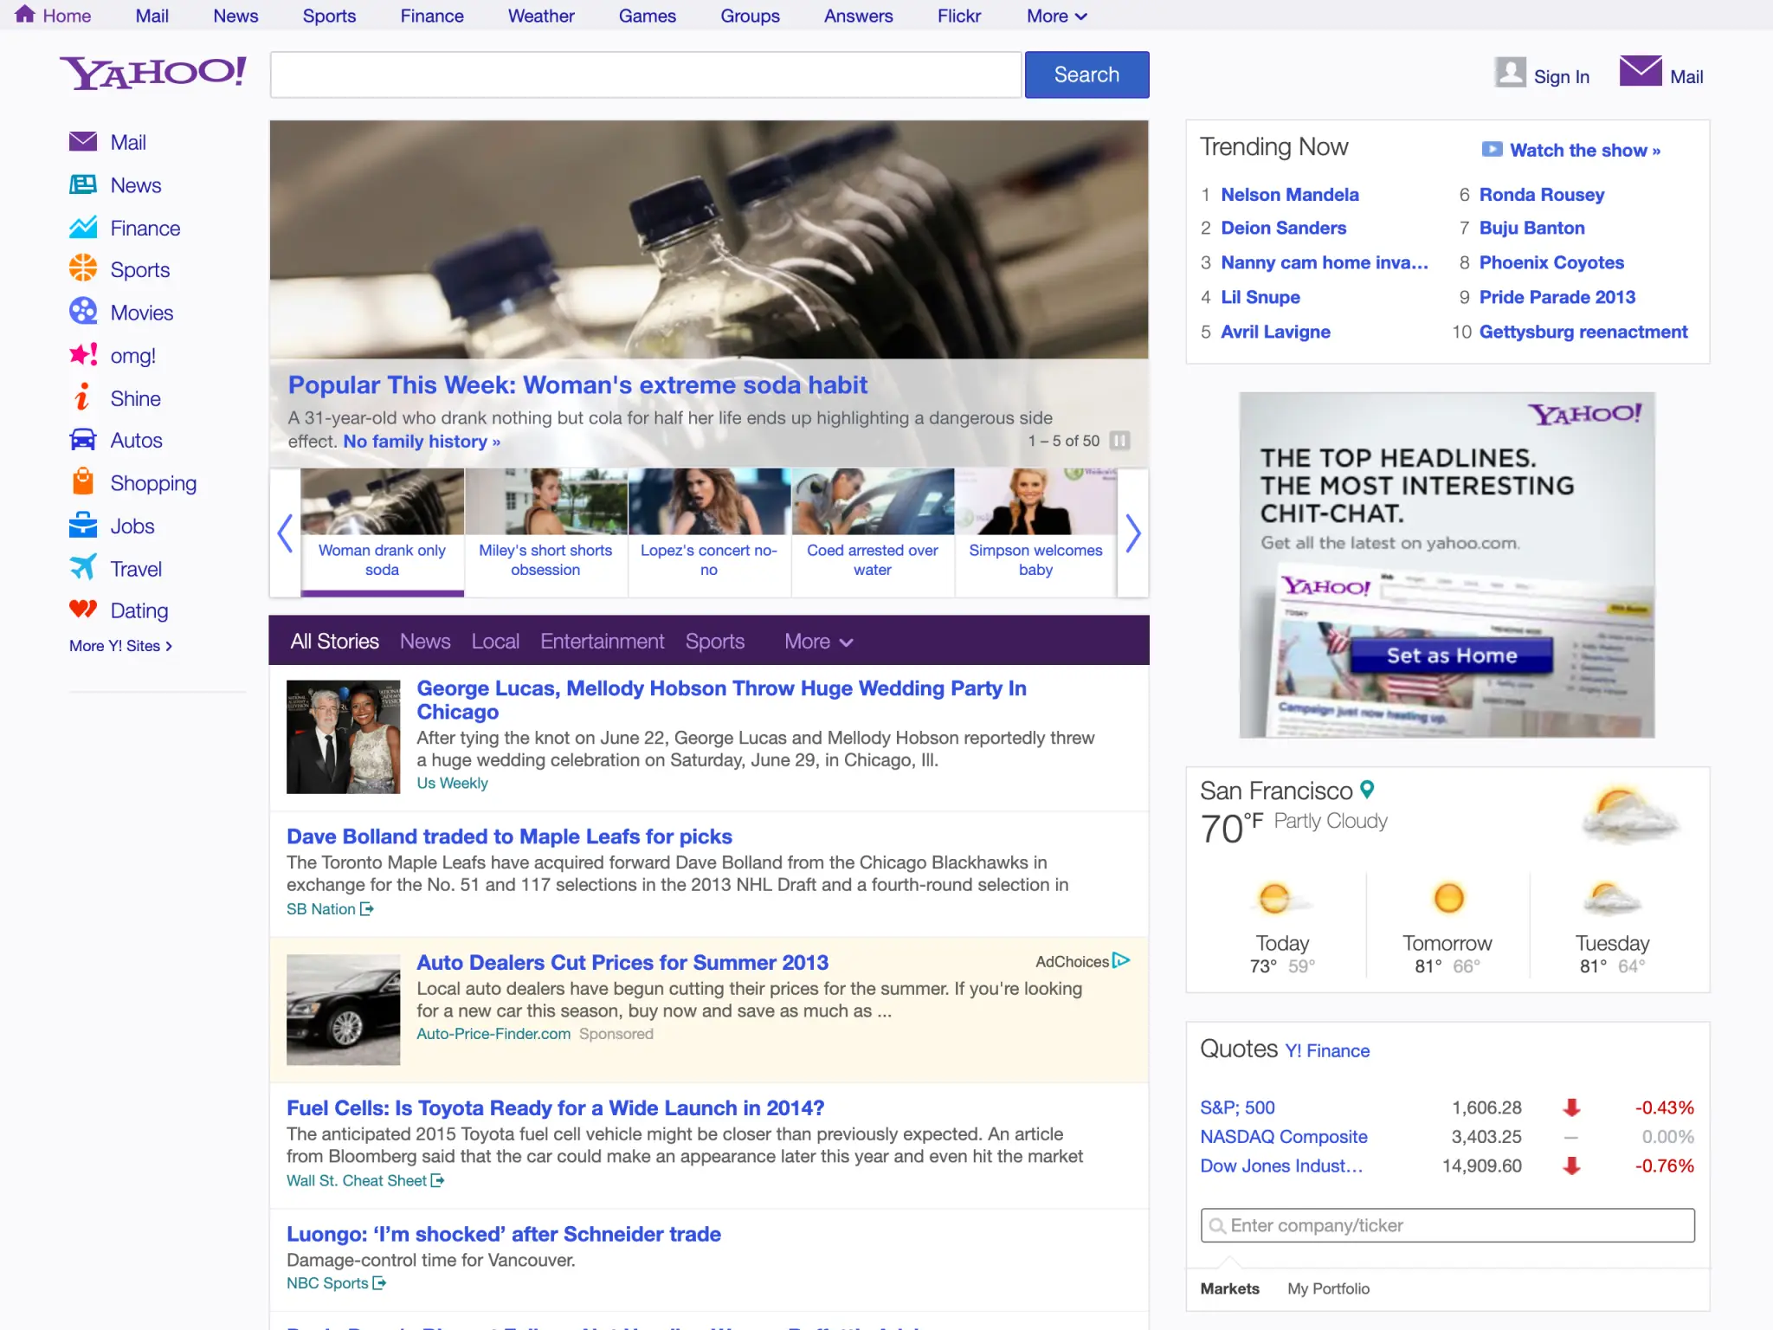Click the News newspaper icon in the sidebar
The width and height of the screenshot is (1773, 1330).
(83, 184)
